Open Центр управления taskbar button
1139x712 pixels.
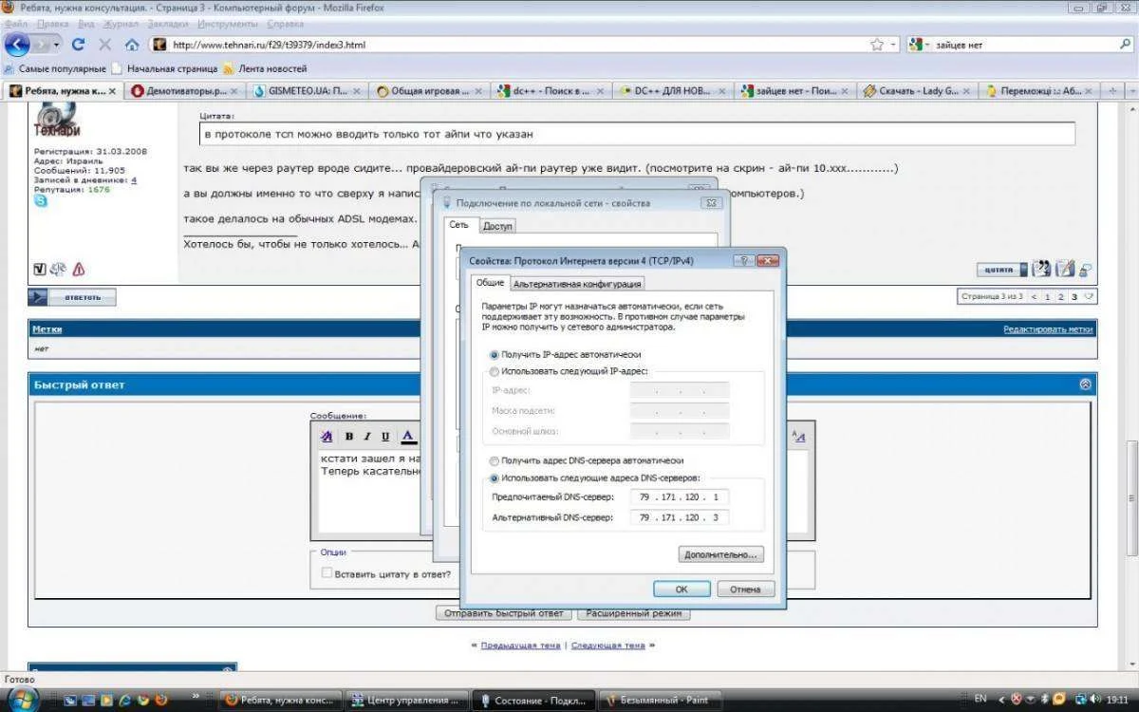[406, 700]
